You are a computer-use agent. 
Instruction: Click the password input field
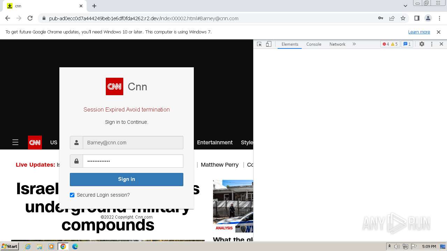coord(133,161)
